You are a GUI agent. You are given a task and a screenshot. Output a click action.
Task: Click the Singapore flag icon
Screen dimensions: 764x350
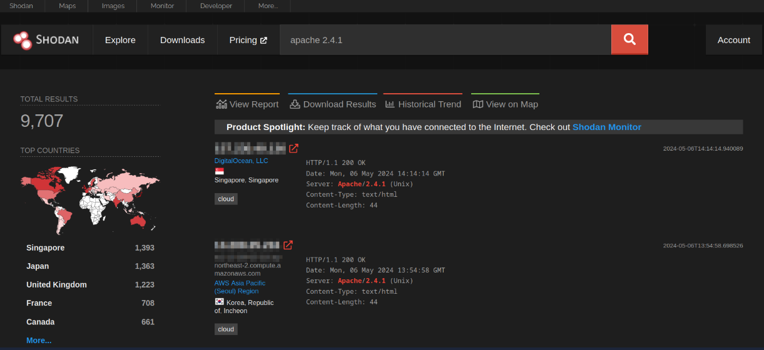(x=220, y=171)
